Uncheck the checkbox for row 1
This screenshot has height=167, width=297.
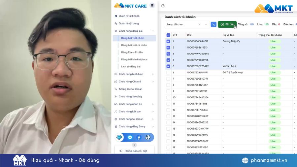click(168, 41)
